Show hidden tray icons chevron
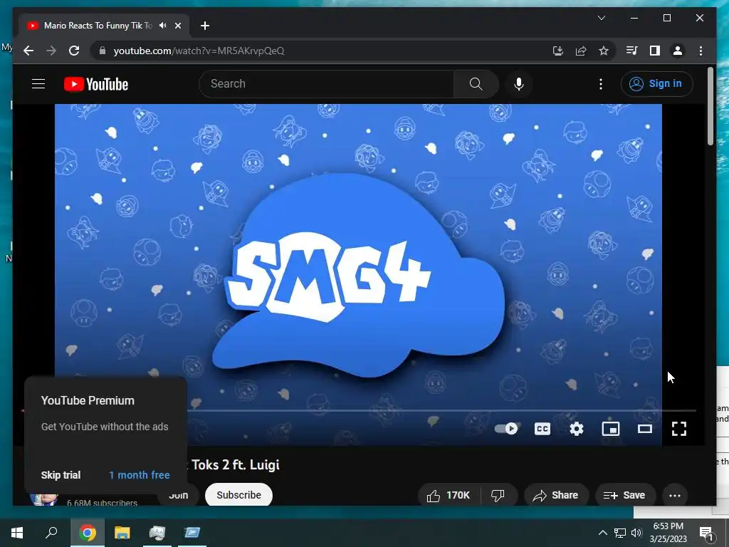Screen dimensions: 729x547 point(602,533)
